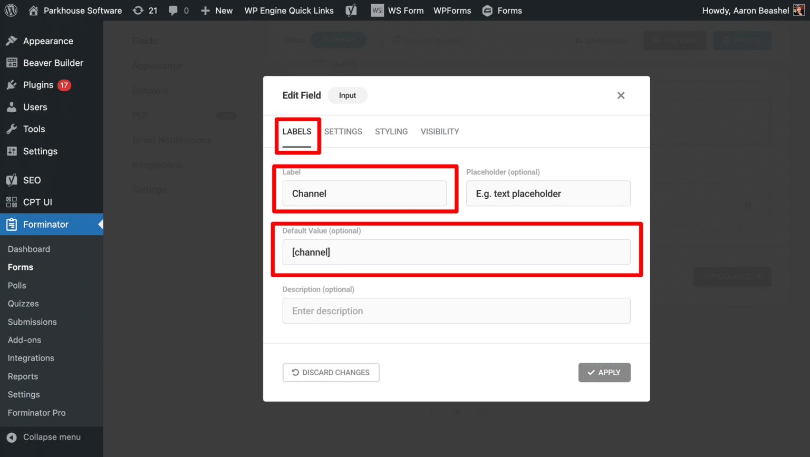Apply the field changes
This screenshot has width=810, height=457.
click(604, 372)
